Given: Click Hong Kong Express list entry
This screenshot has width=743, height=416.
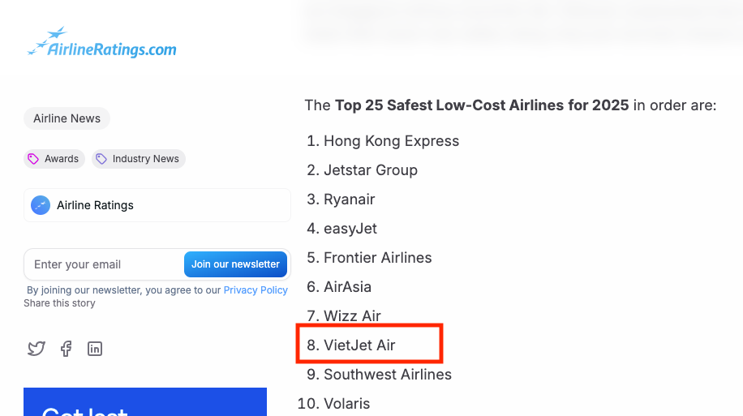Looking at the screenshot, I should pyautogui.click(x=383, y=141).
